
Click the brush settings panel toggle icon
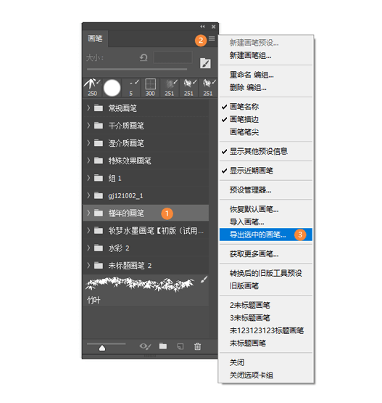click(205, 63)
